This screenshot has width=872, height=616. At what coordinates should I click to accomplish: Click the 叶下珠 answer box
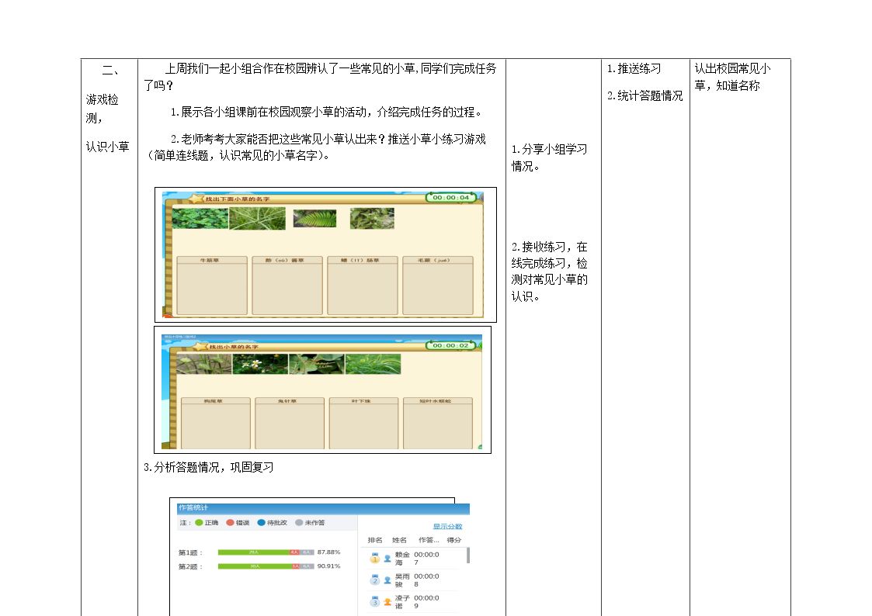tap(363, 423)
